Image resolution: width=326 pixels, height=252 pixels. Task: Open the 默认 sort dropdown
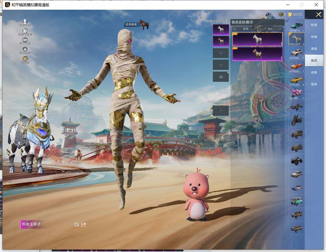pyautogui.click(x=274, y=29)
